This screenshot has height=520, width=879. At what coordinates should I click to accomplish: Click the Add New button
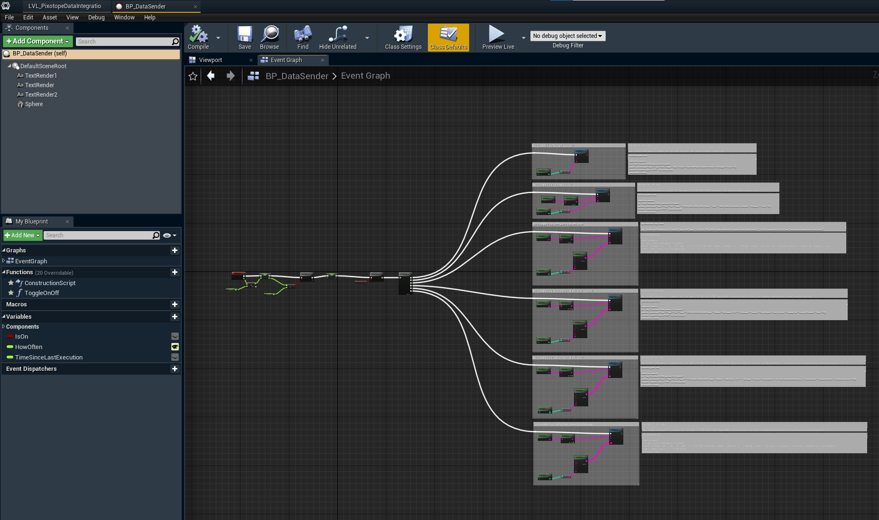(x=22, y=235)
